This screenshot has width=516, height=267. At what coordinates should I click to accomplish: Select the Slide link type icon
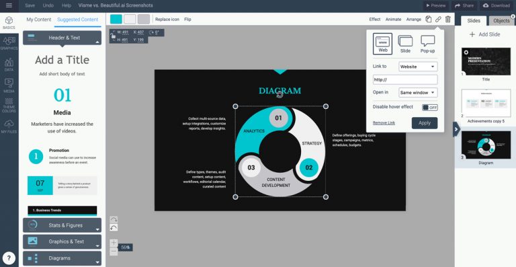pos(405,44)
